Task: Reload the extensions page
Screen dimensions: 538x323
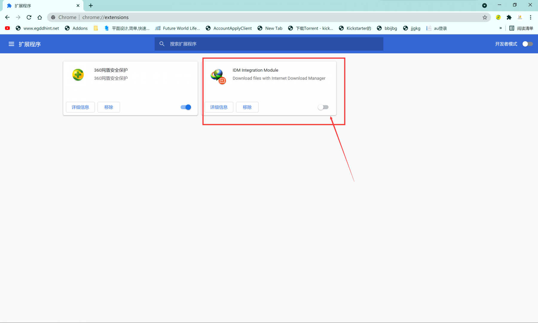Action: click(29, 17)
